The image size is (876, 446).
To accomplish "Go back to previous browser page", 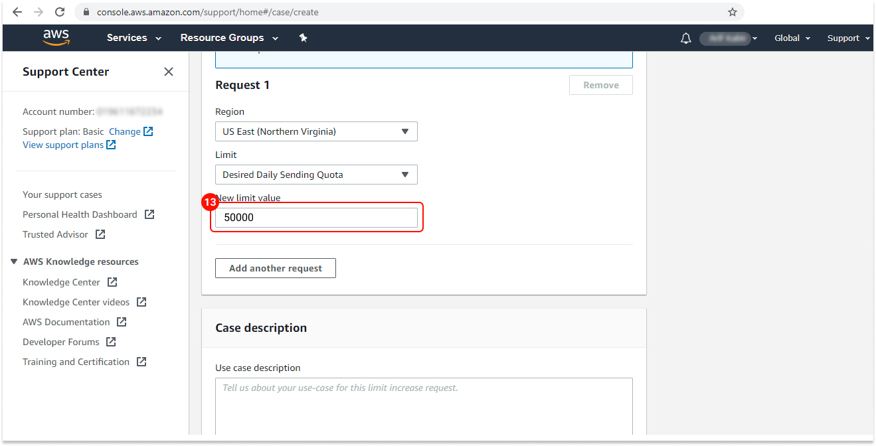I will (17, 12).
